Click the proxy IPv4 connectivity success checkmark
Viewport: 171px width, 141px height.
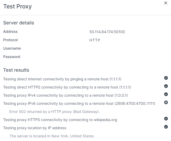[x=166, y=94]
